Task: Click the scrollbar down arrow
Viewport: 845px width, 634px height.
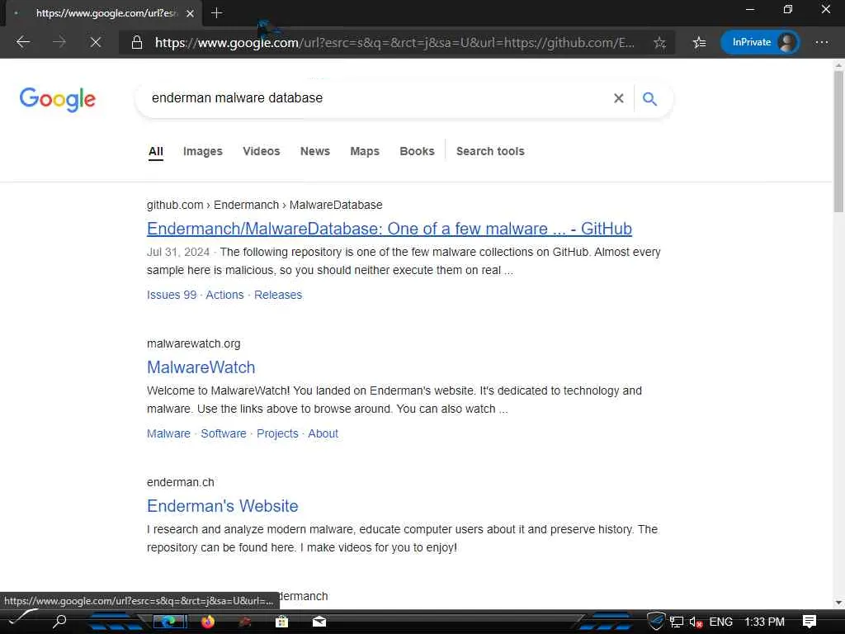Action: click(x=838, y=602)
